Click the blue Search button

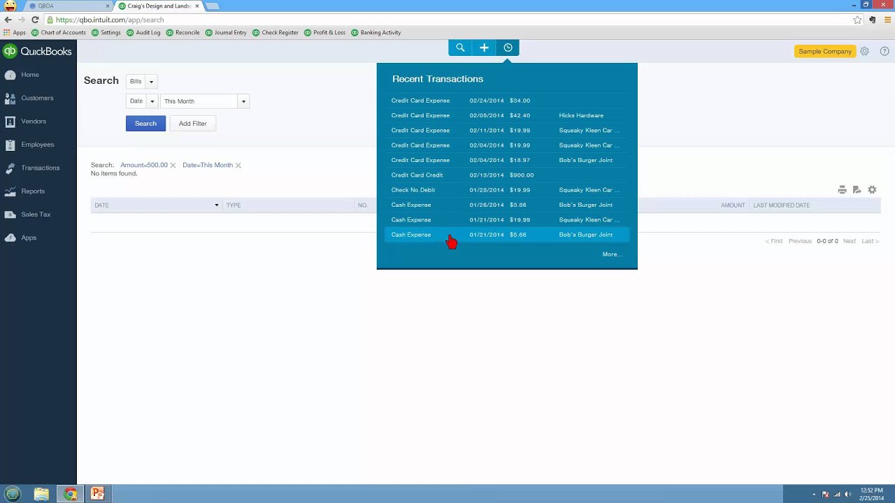pyautogui.click(x=145, y=124)
